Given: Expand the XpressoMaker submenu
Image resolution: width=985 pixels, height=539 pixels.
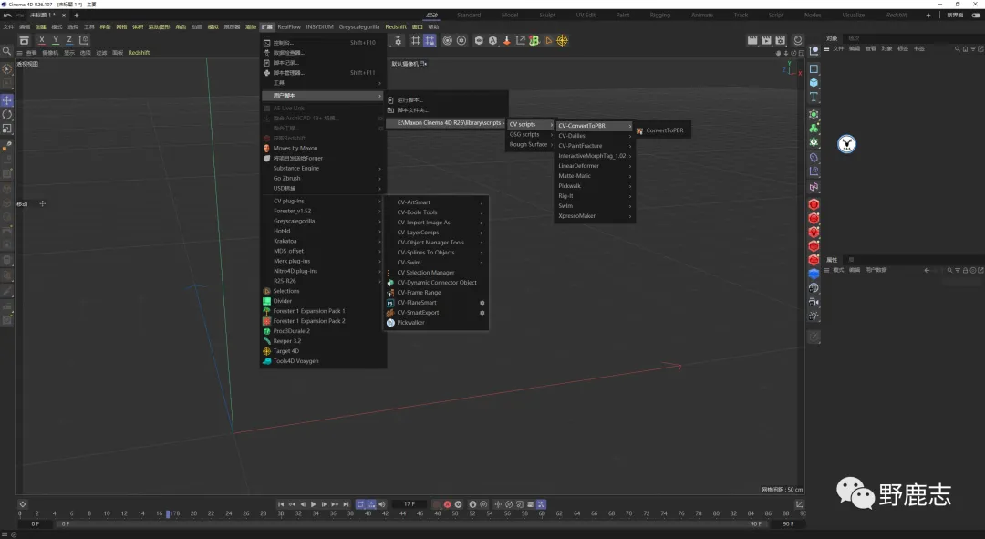Looking at the screenshot, I should [595, 216].
